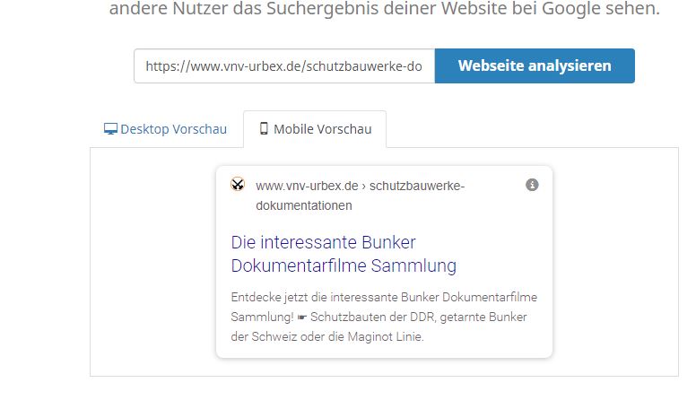Select the Mobile Vorschau tab
The height and width of the screenshot is (400, 696).
[315, 129]
